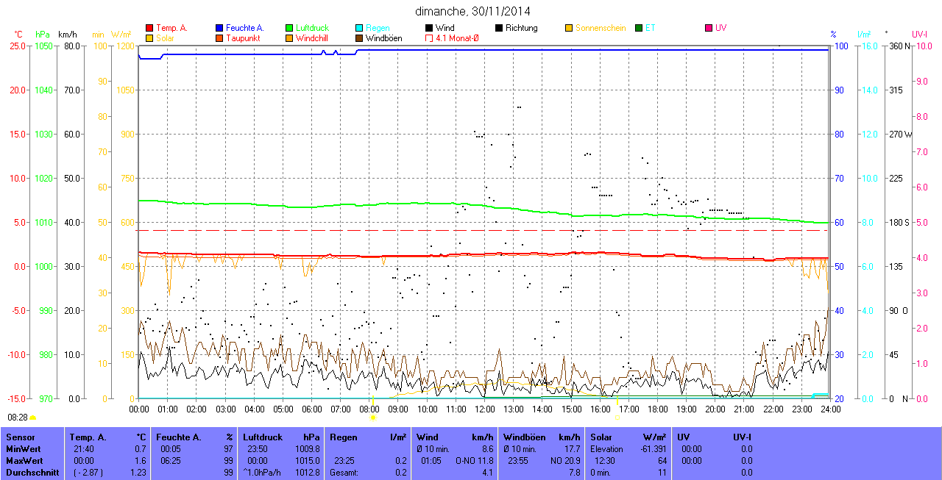The width and height of the screenshot is (942, 480).
Task: Click the green hPa axis unit label
Action: pos(43,34)
